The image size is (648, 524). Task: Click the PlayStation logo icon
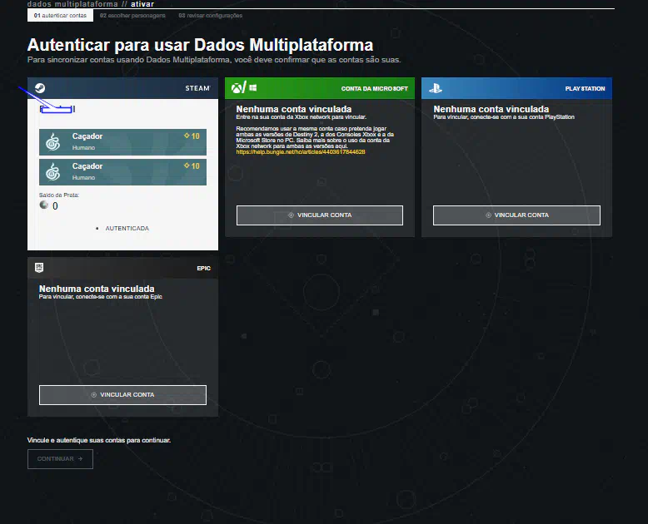(435, 87)
